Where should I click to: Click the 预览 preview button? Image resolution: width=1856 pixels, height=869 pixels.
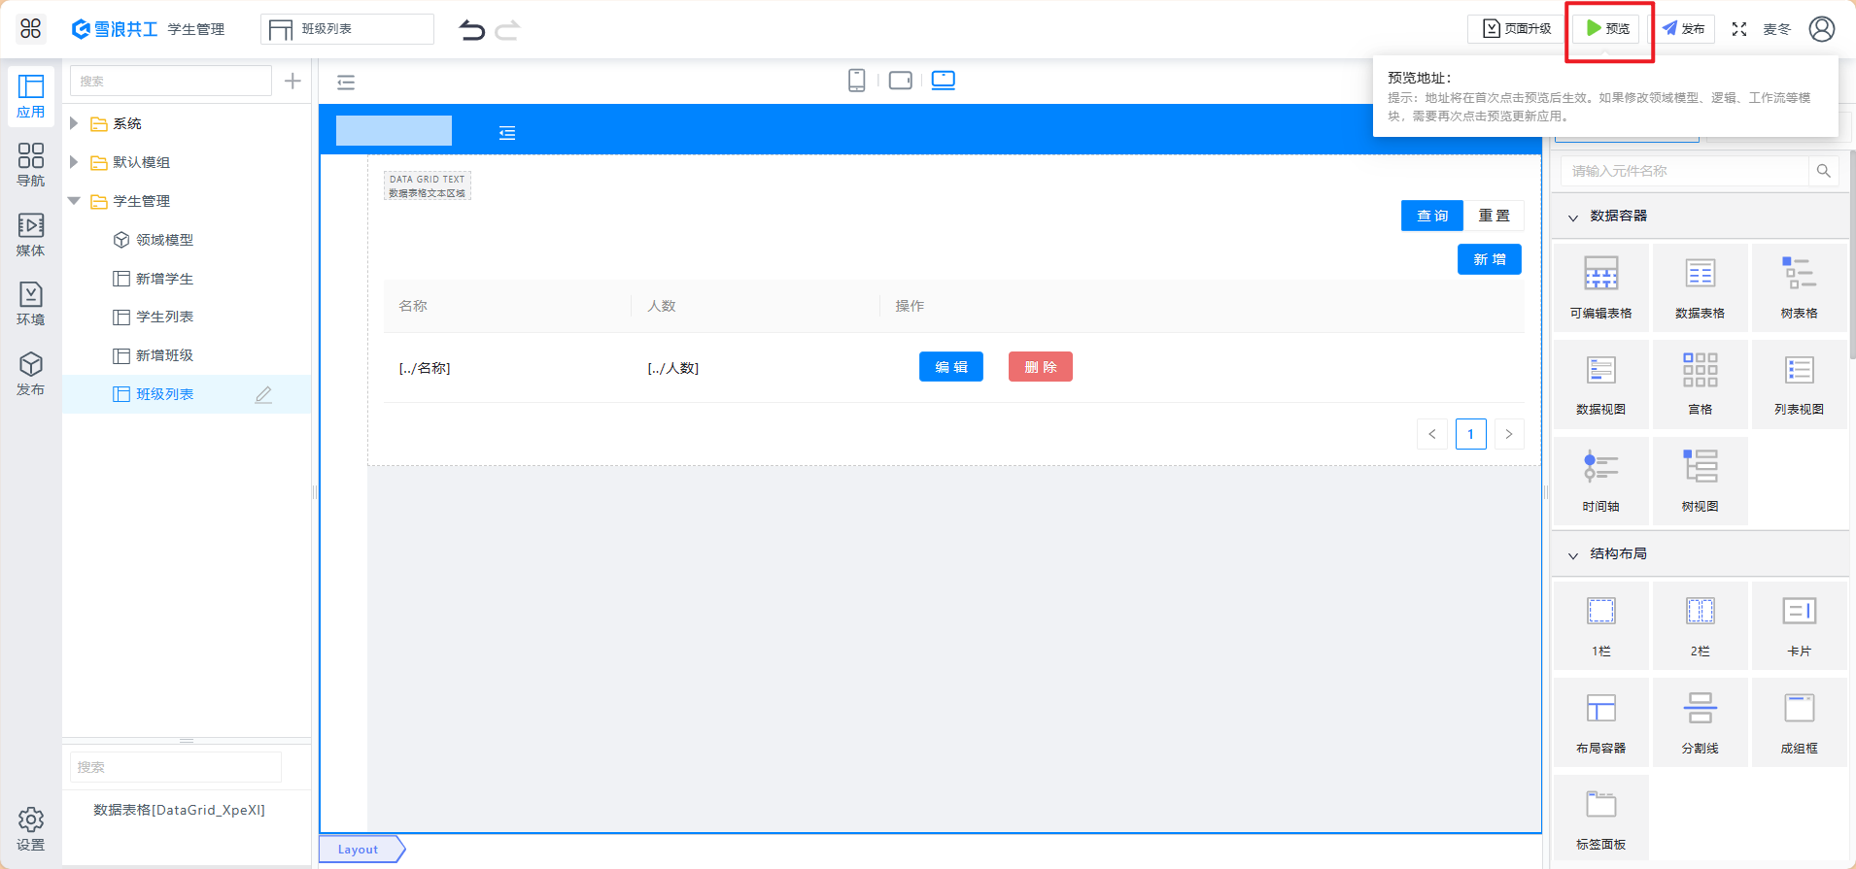tap(1608, 29)
